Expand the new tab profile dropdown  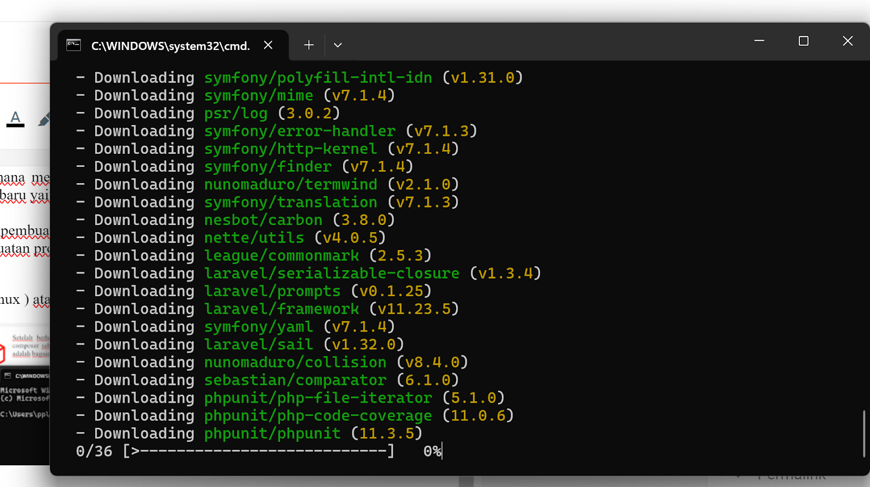338,45
